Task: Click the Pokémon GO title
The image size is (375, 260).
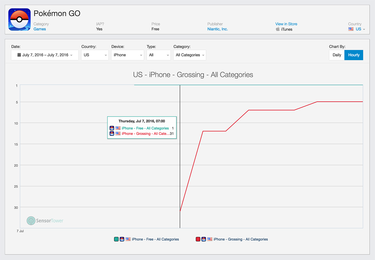Action: tap(57, 13)
